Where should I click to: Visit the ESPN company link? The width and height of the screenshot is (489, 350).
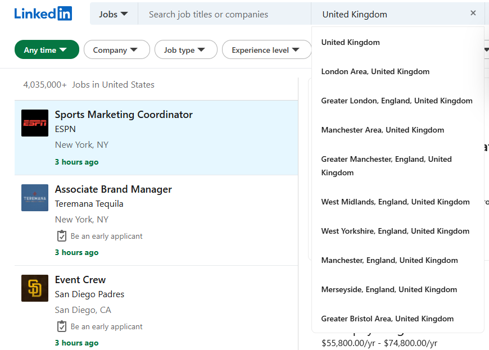[65, 129]
